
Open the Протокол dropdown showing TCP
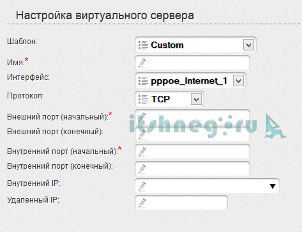[169, 99]
